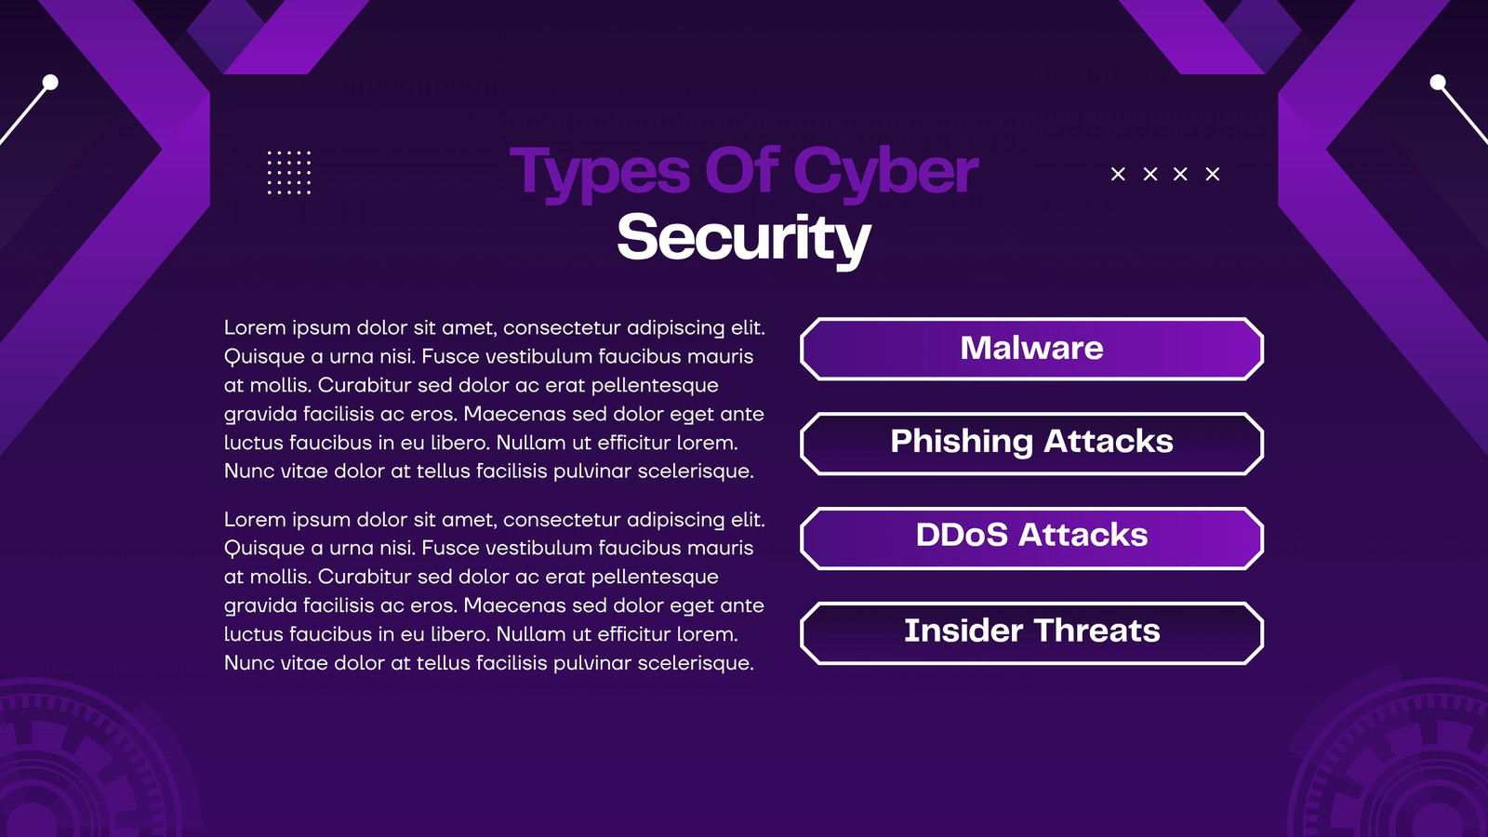The width and height of the screenshot is (1488, 837).
Task: Click the dotted grid icon beside title
Action: pyautogui.click(x=289, y=172)
